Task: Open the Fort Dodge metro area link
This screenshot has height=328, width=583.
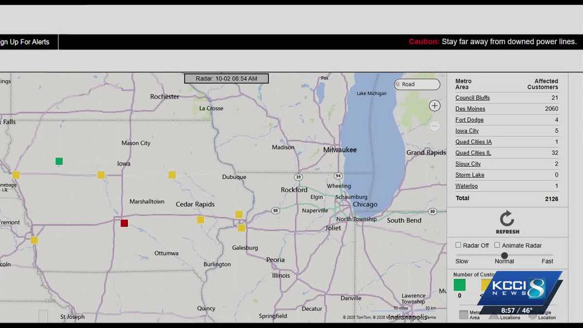Action: (x=469, y=120)
